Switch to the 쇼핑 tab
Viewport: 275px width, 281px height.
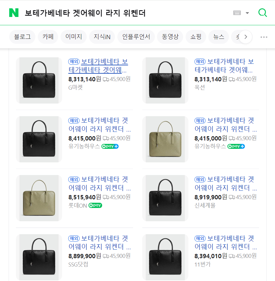(196, 37)
